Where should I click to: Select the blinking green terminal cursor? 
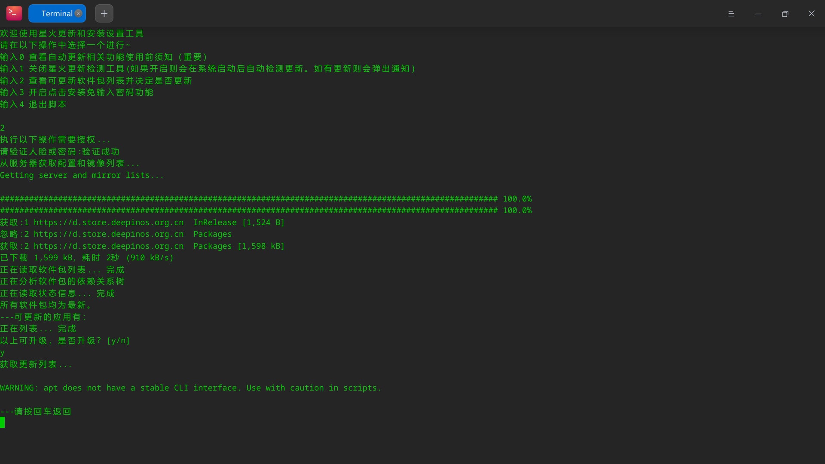pyautogui.click(x=3, y=422)
